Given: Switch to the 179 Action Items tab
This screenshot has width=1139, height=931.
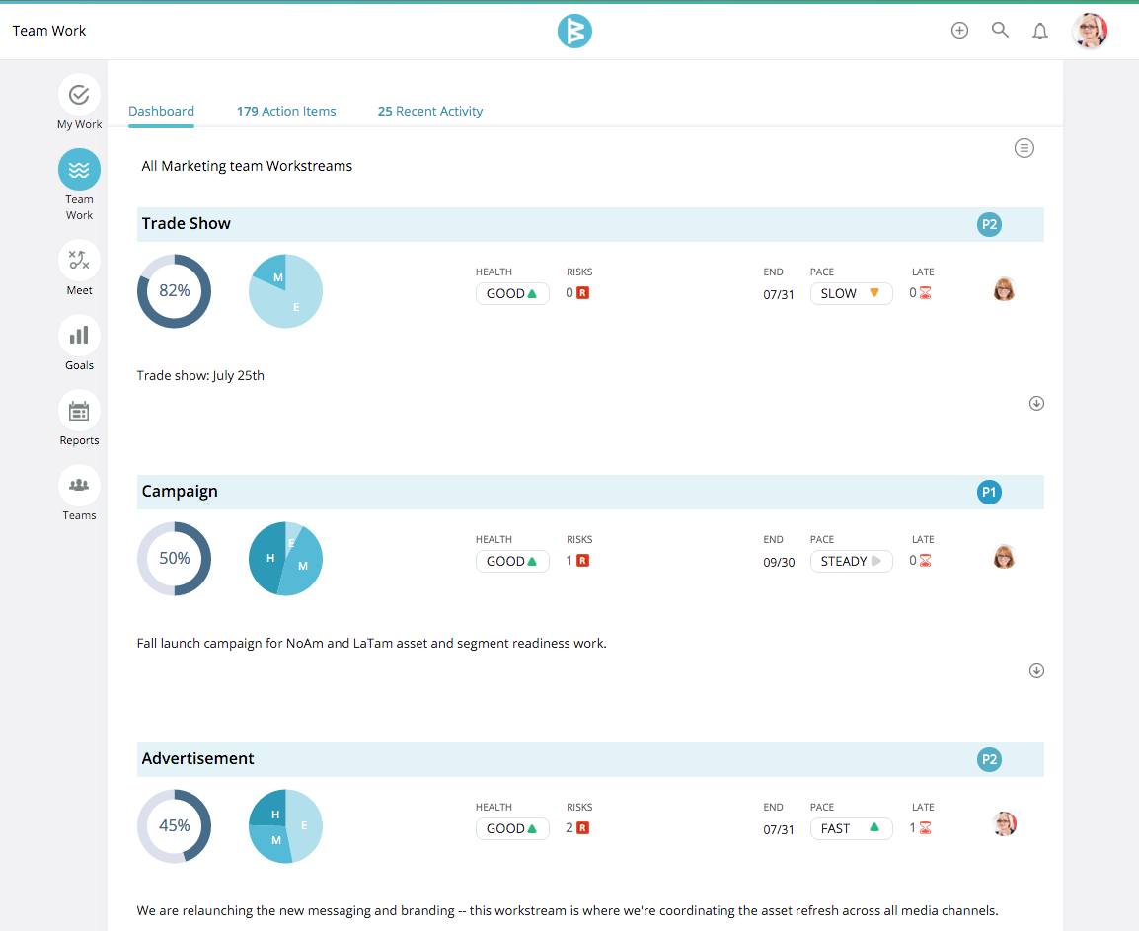Looking at the screenshot, I should click(x=286, y=111).
